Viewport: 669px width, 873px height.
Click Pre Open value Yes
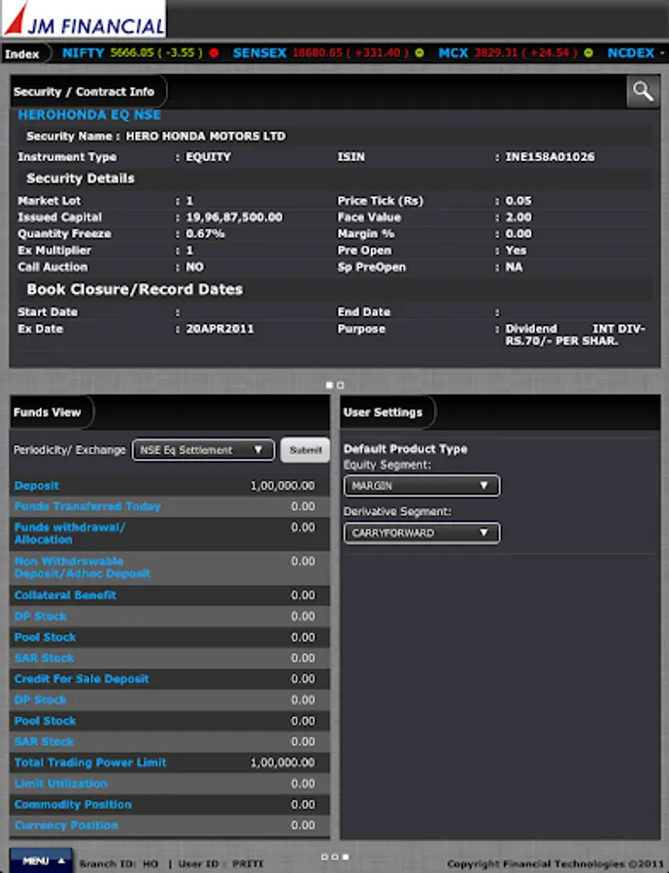pyautogui.click(x=516, y=250)
